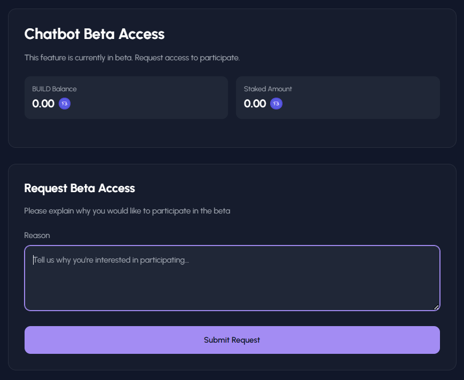
Task: Select the BUILD Balance label text
Action: (54, 89)
